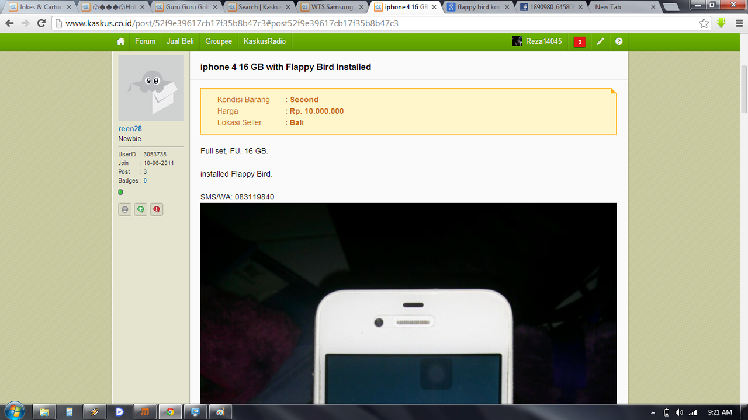The height and width of the screenshot is (420, 748).
Task: Open the display settings monitor icon in taskbar
Action: pos(195,412)
